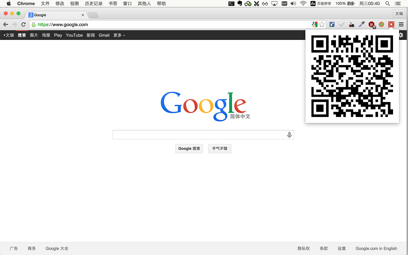The image size is (408, 255).
Task: Click the Google services grid in address bar
Action: coord(315,24)
